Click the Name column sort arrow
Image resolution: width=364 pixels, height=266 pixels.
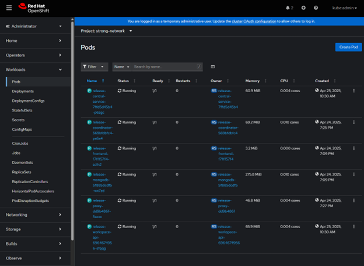(103, 81)
